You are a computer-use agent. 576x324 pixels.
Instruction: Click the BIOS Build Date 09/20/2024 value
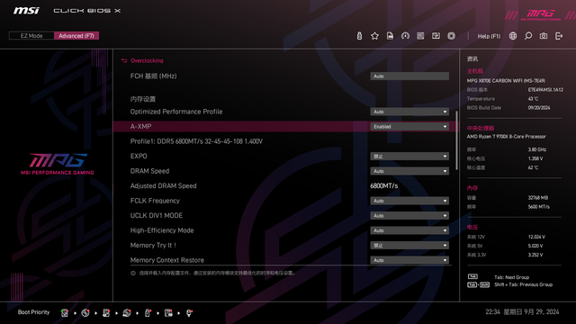point(539,108)
